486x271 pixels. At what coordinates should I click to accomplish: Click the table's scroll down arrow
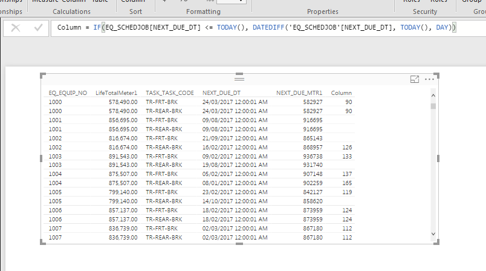(x=433, y=234)
